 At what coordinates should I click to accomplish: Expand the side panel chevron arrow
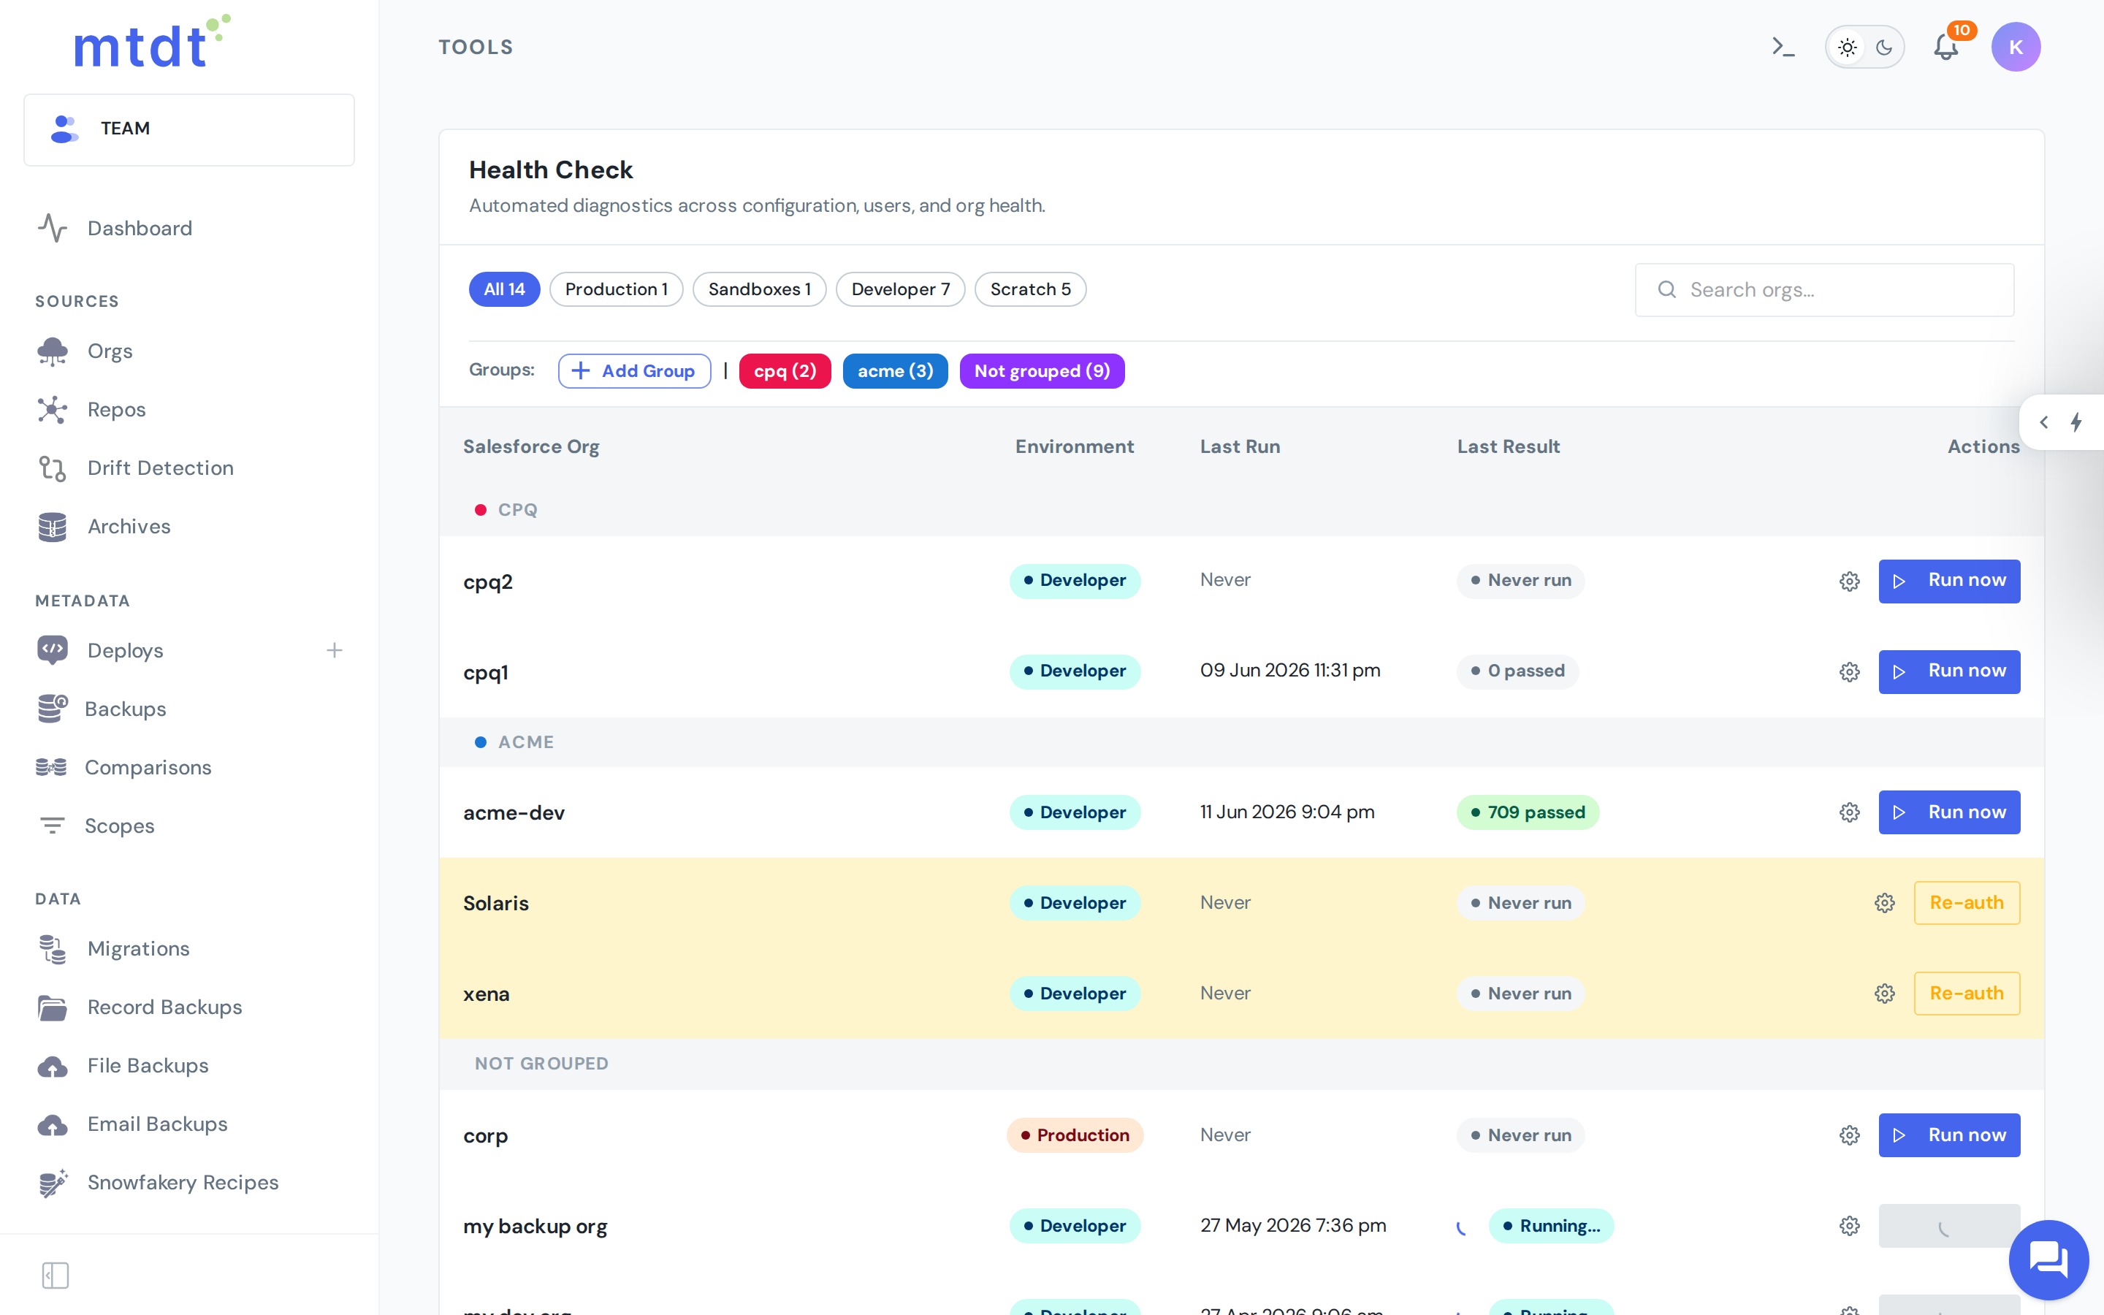[x=2043, y=422]
